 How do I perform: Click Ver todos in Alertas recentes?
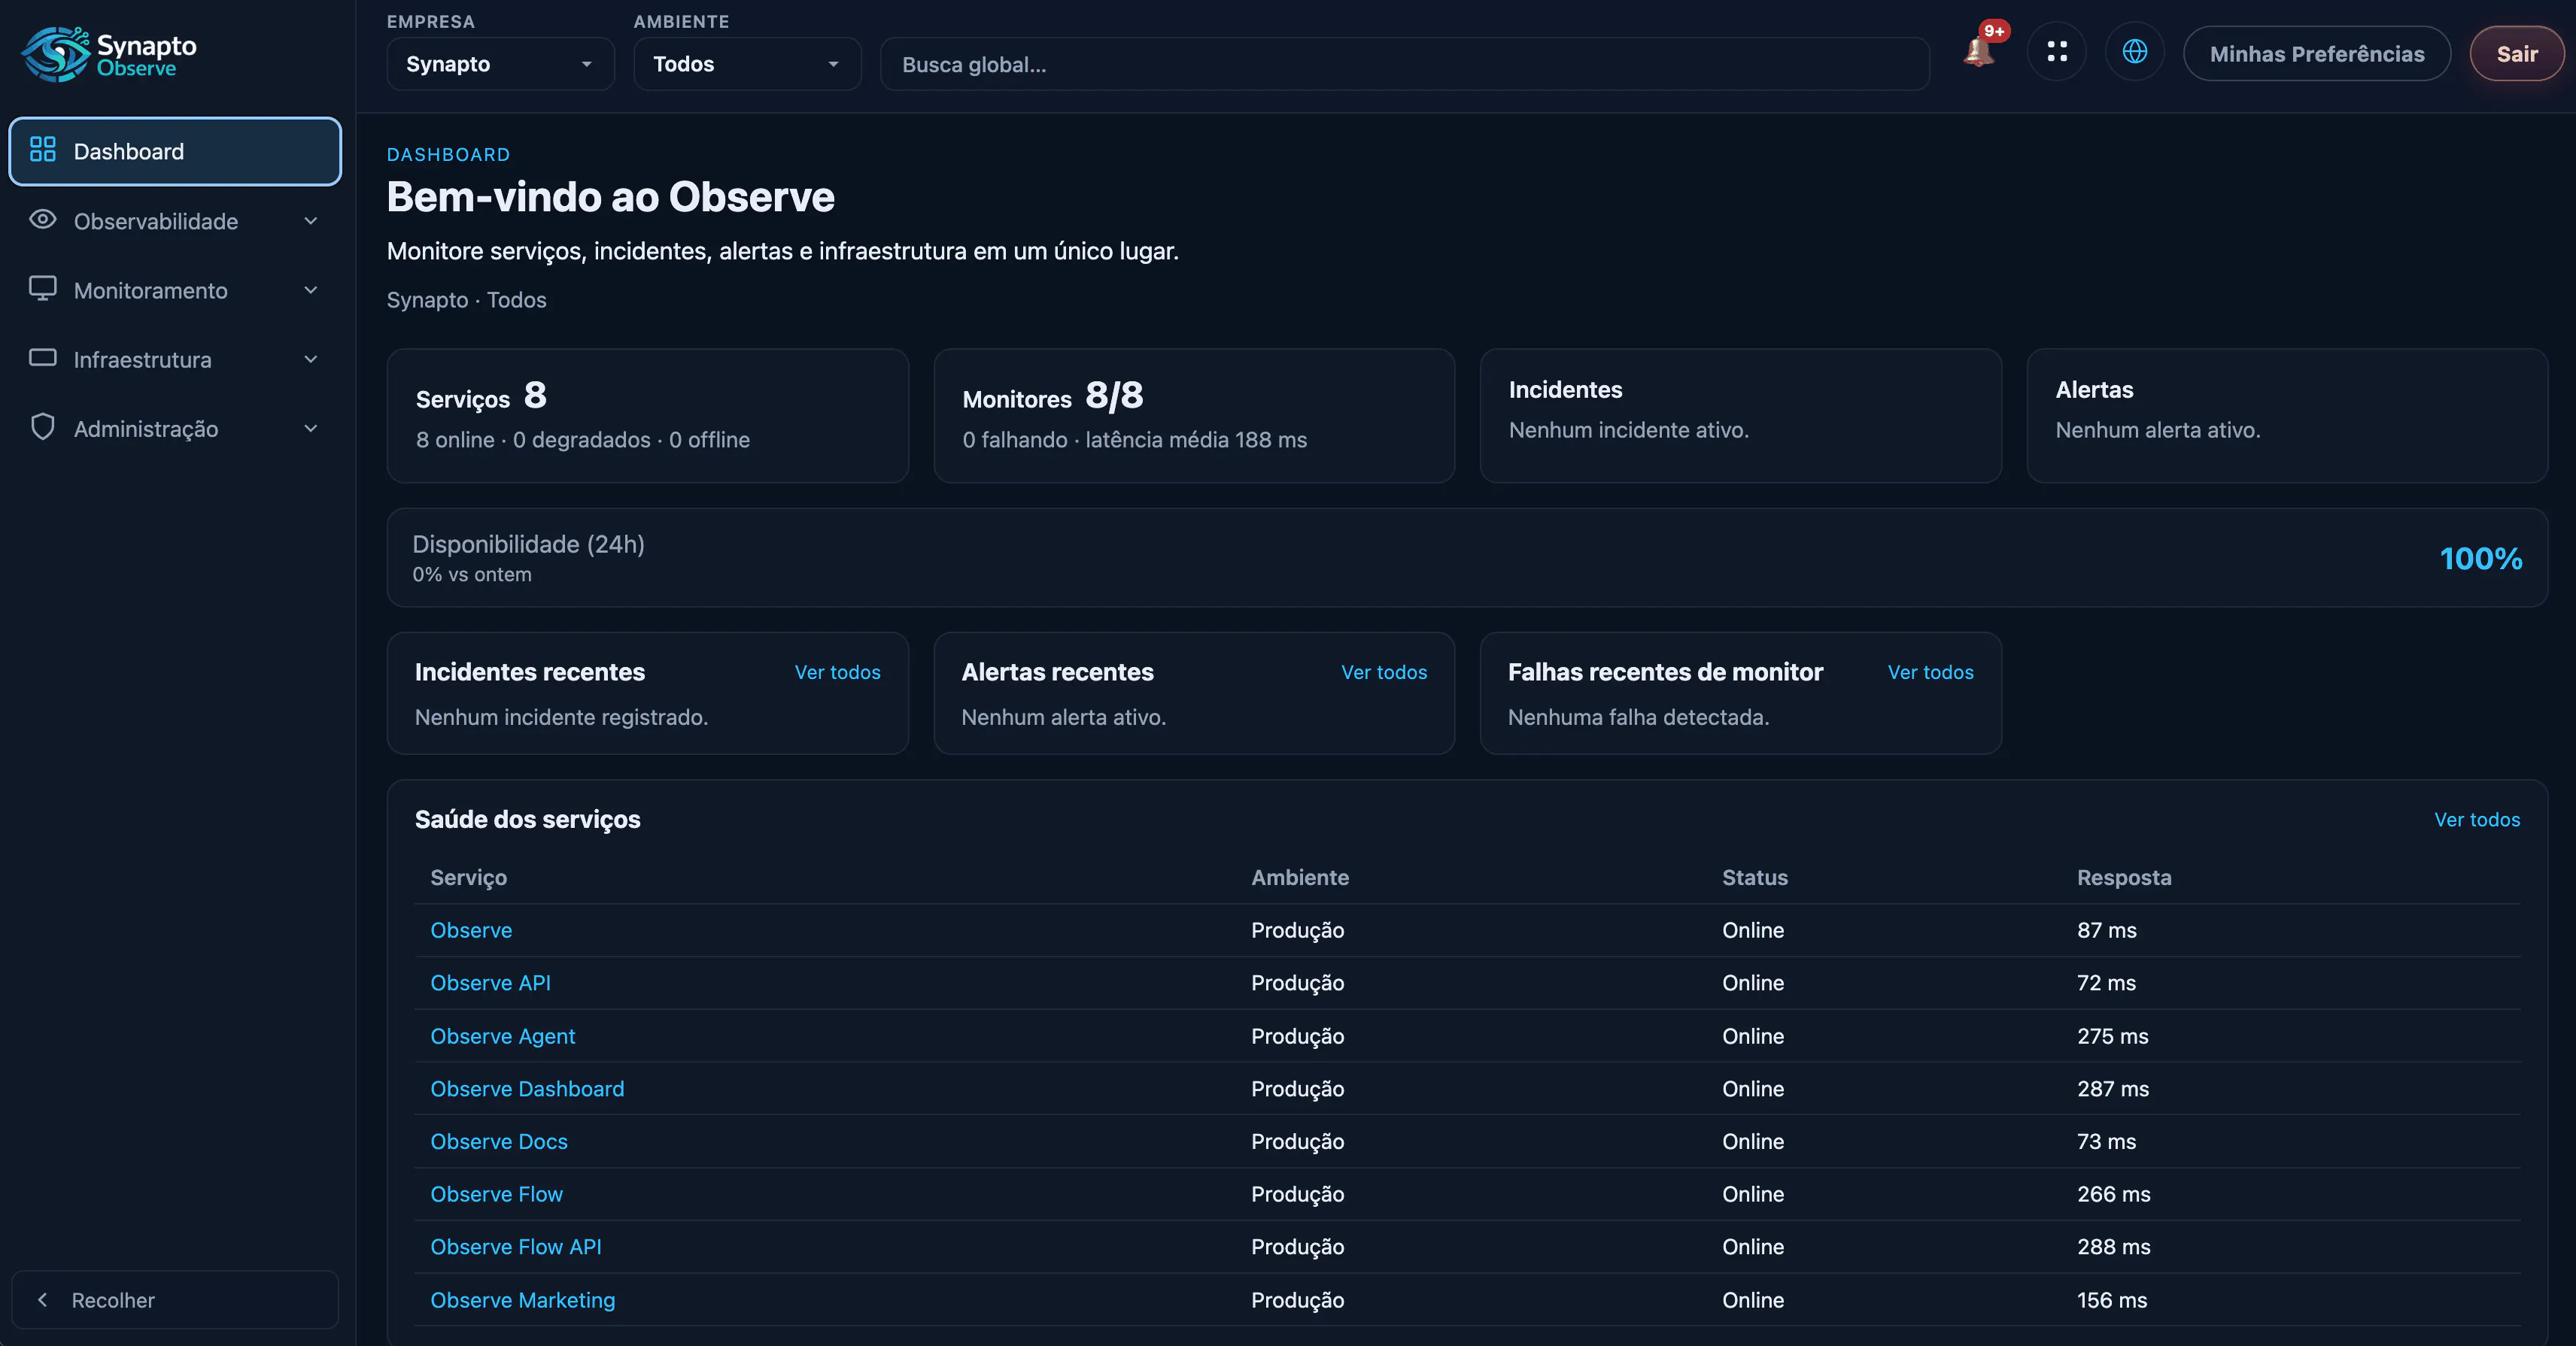tap(1384, 672)
